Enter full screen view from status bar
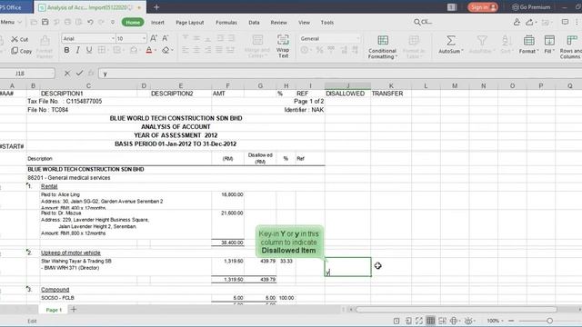582x327 pixels. tap(419, 321)
